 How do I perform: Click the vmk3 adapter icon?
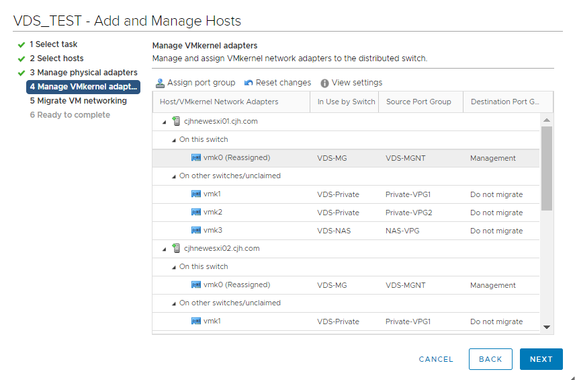(x=196, y=230)
